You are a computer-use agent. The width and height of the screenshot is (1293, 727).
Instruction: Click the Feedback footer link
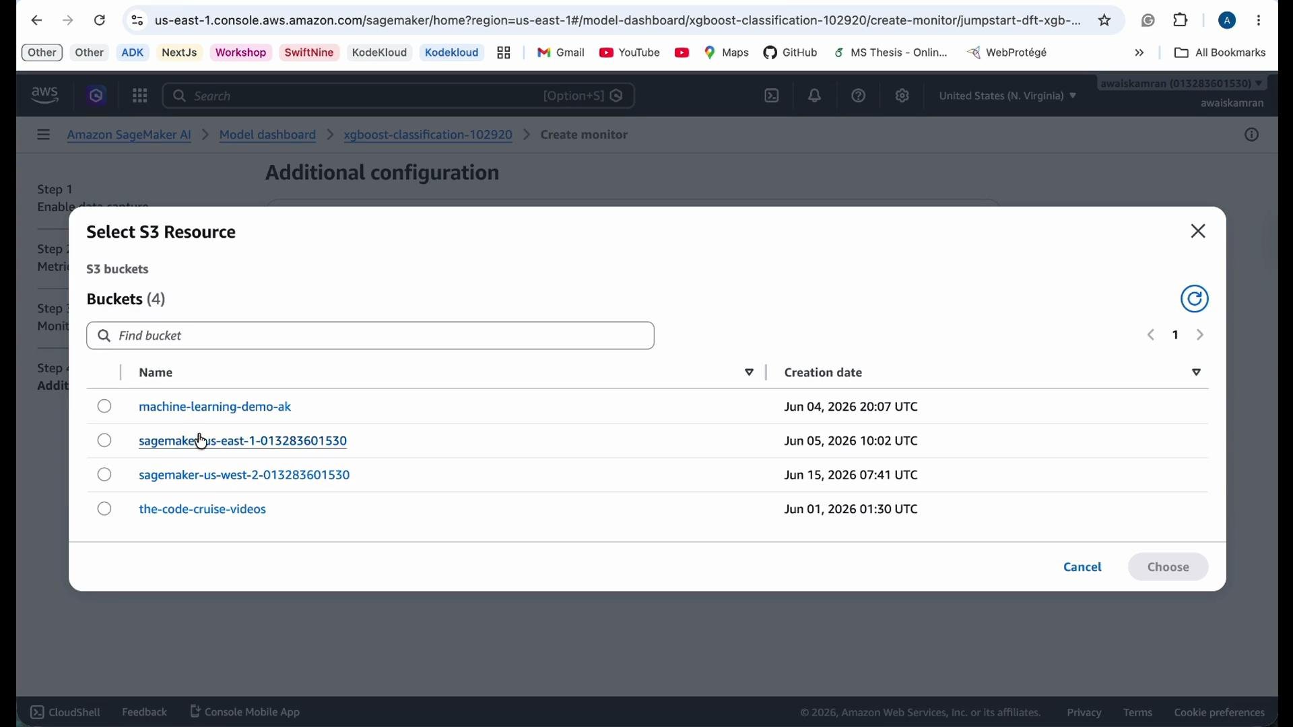pos(144,712)
